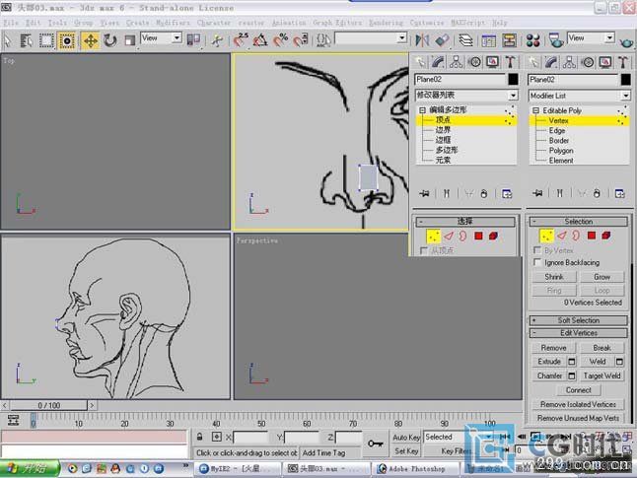This screenshot has width=637, height=478.
Task: Toggle the Angle Snap icon
Action: click(260, 40)
